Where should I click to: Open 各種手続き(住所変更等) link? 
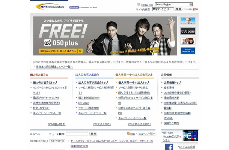[x=46, y=103]
